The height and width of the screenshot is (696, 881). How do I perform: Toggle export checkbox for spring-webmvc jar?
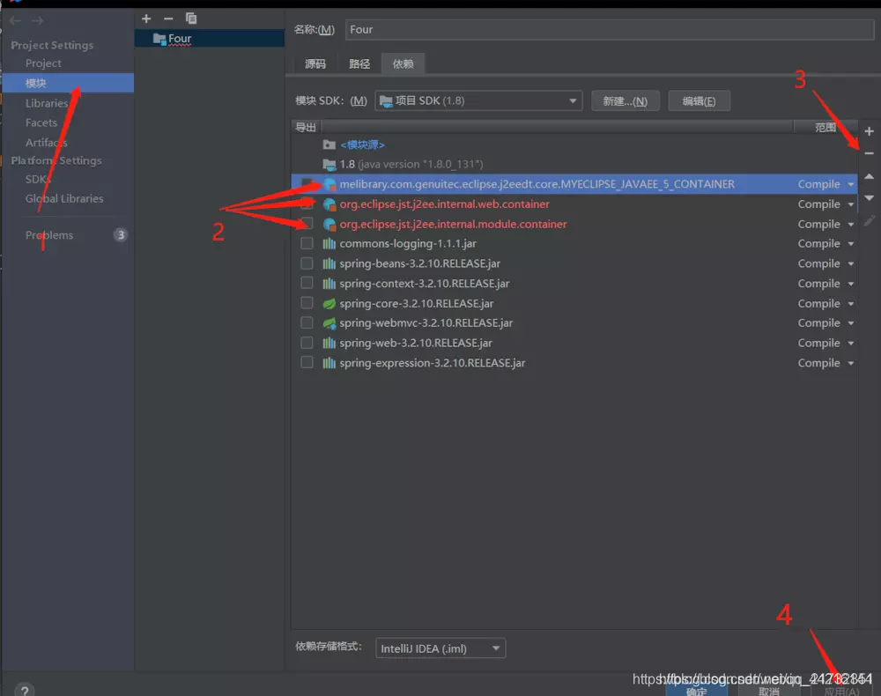click(307, 322)
